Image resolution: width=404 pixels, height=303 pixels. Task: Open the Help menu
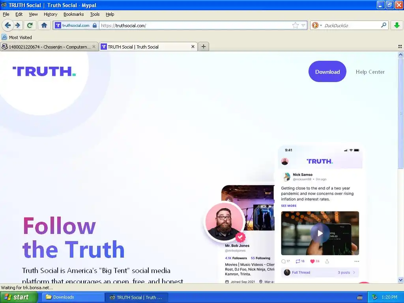[x=110, y=14]
